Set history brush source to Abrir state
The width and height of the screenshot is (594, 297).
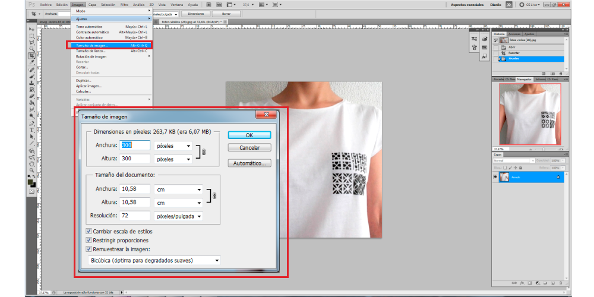tap(495, 47)
